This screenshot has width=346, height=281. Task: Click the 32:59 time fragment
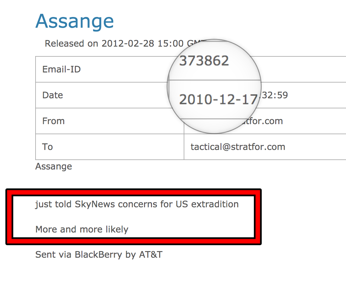pos(275,95)
